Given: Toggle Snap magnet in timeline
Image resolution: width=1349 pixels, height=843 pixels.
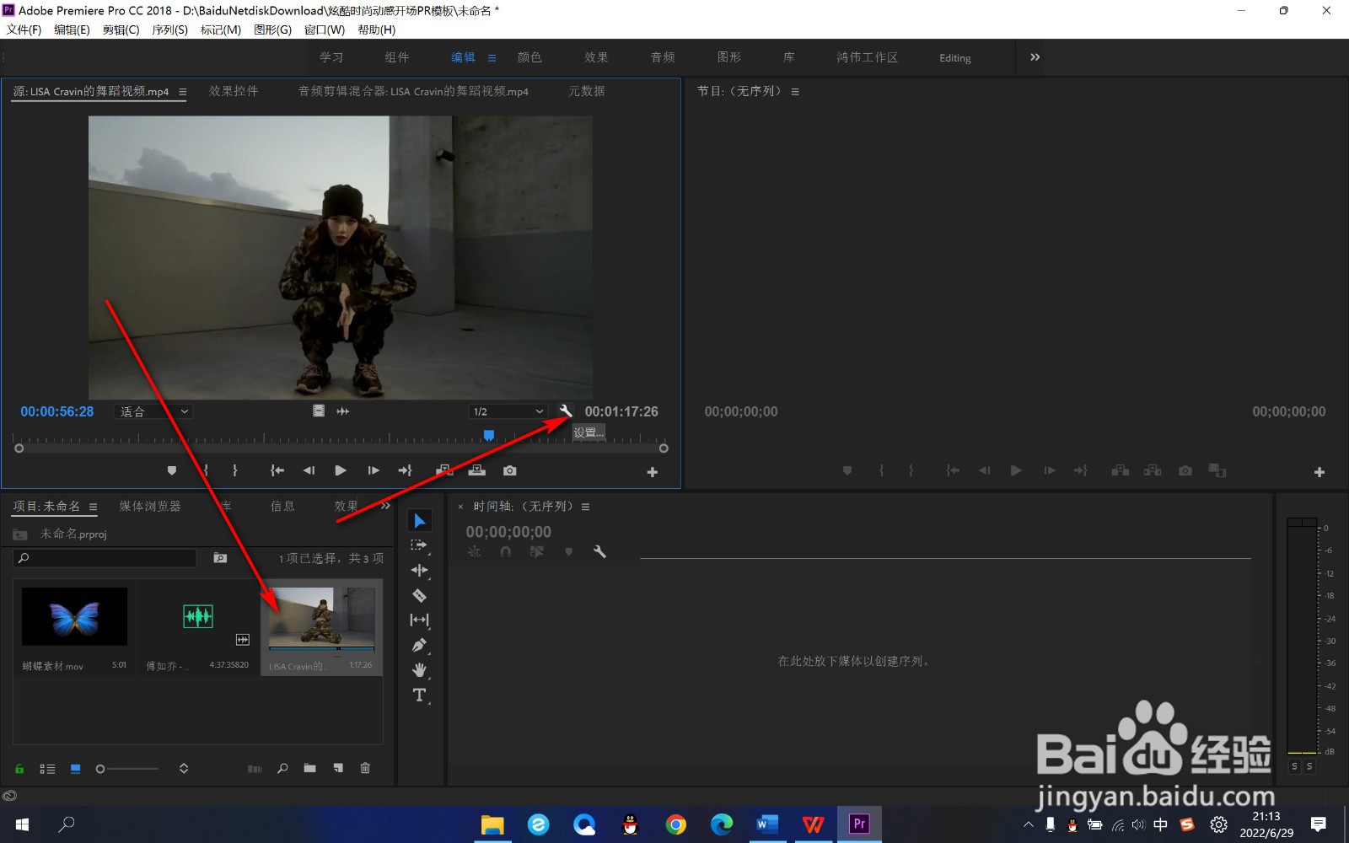Looking at the screenshot, I should point(506,551).
